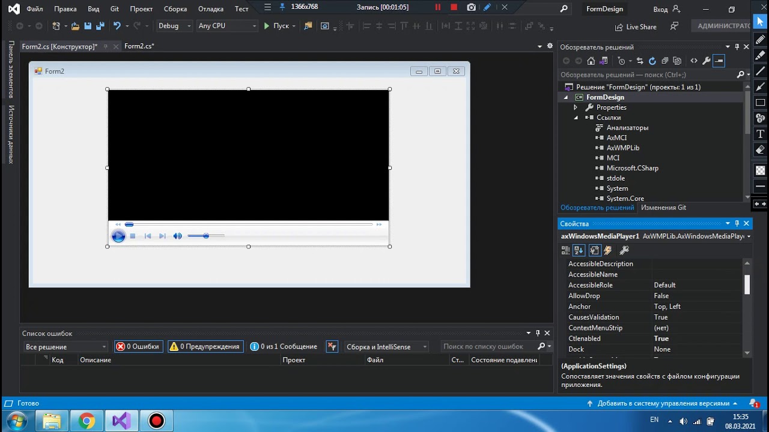Screen dimensions: 769x432
Task: Open the Сборка и IntelliSense dropdown
Action: [x=386, y=346]
